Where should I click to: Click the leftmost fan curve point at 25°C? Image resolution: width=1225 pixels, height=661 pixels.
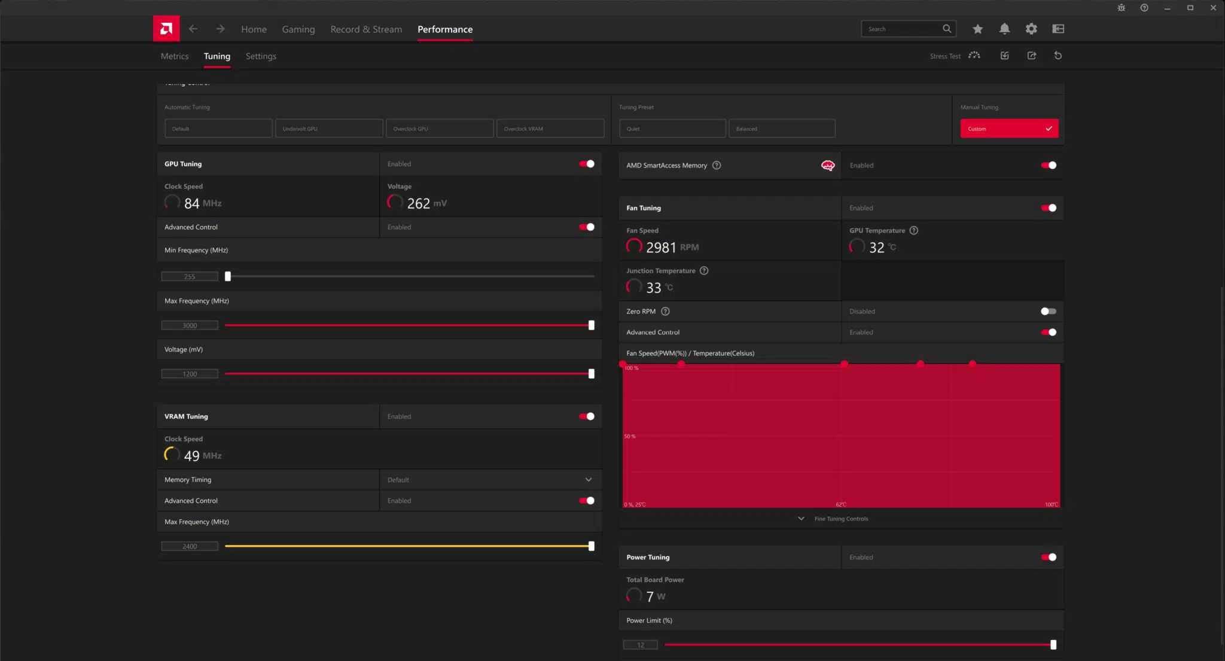tap(623, 364)
